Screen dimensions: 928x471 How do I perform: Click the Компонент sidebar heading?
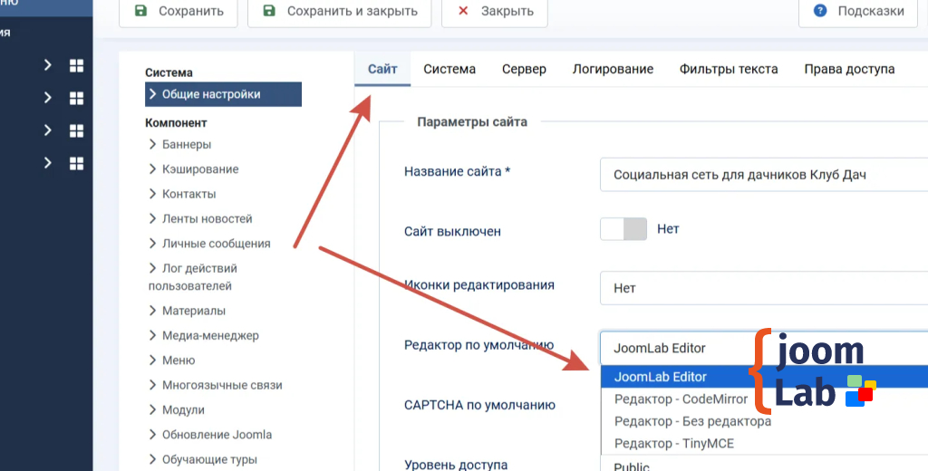tap(176, 123)
